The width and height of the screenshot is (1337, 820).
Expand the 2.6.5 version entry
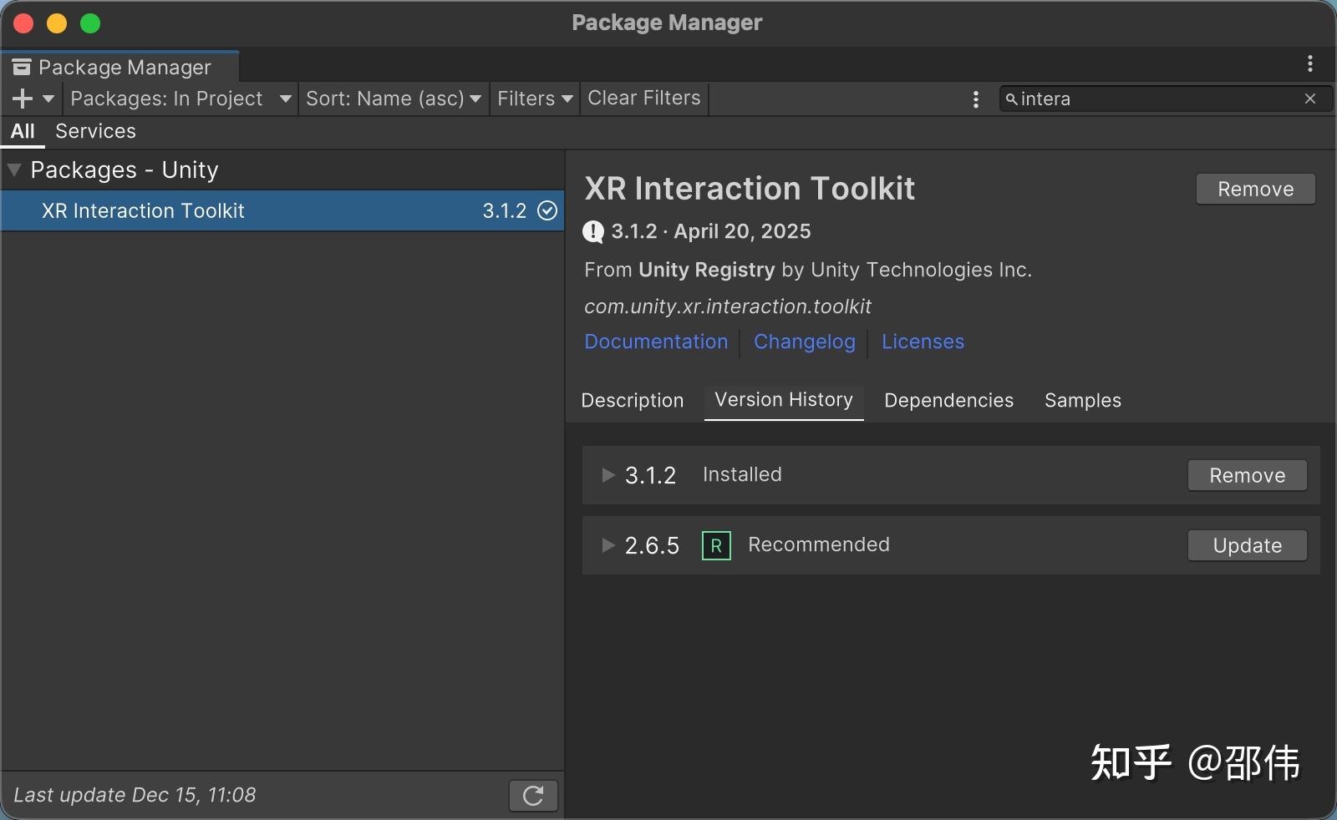[x=608, y=545]
